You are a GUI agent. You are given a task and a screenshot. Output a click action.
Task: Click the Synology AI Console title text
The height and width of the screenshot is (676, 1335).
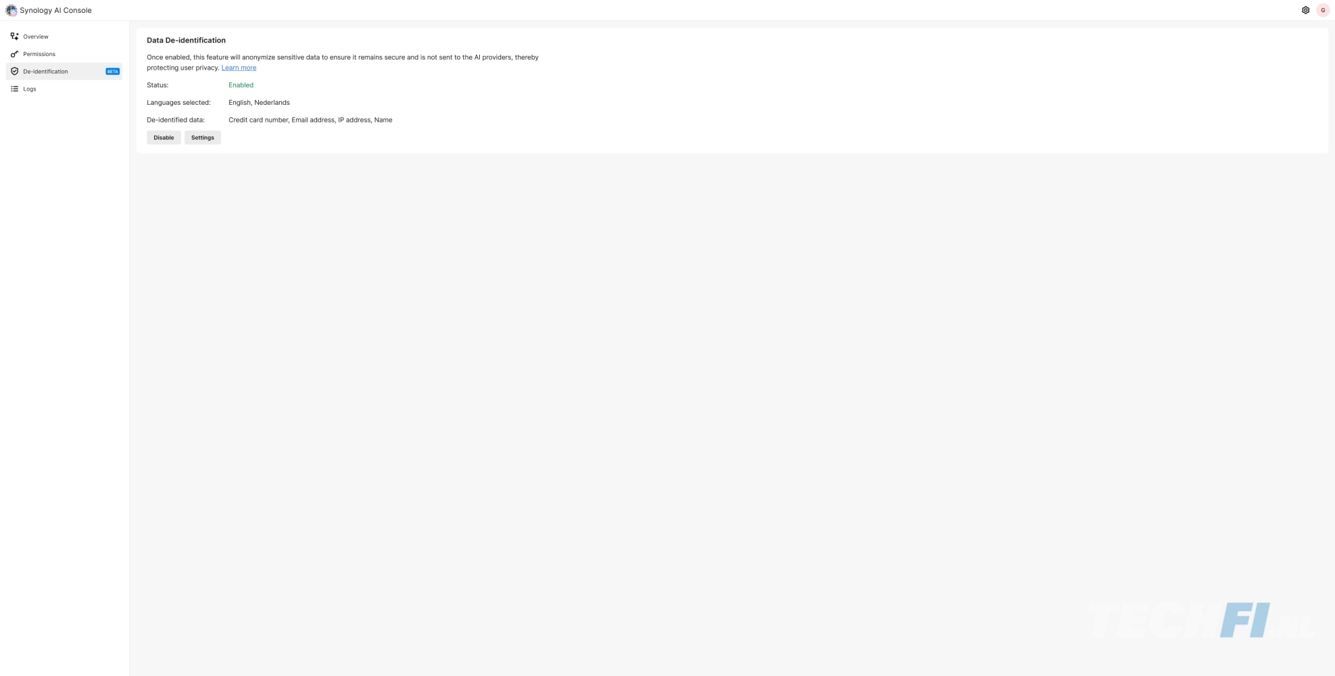[x=55, y=10]
